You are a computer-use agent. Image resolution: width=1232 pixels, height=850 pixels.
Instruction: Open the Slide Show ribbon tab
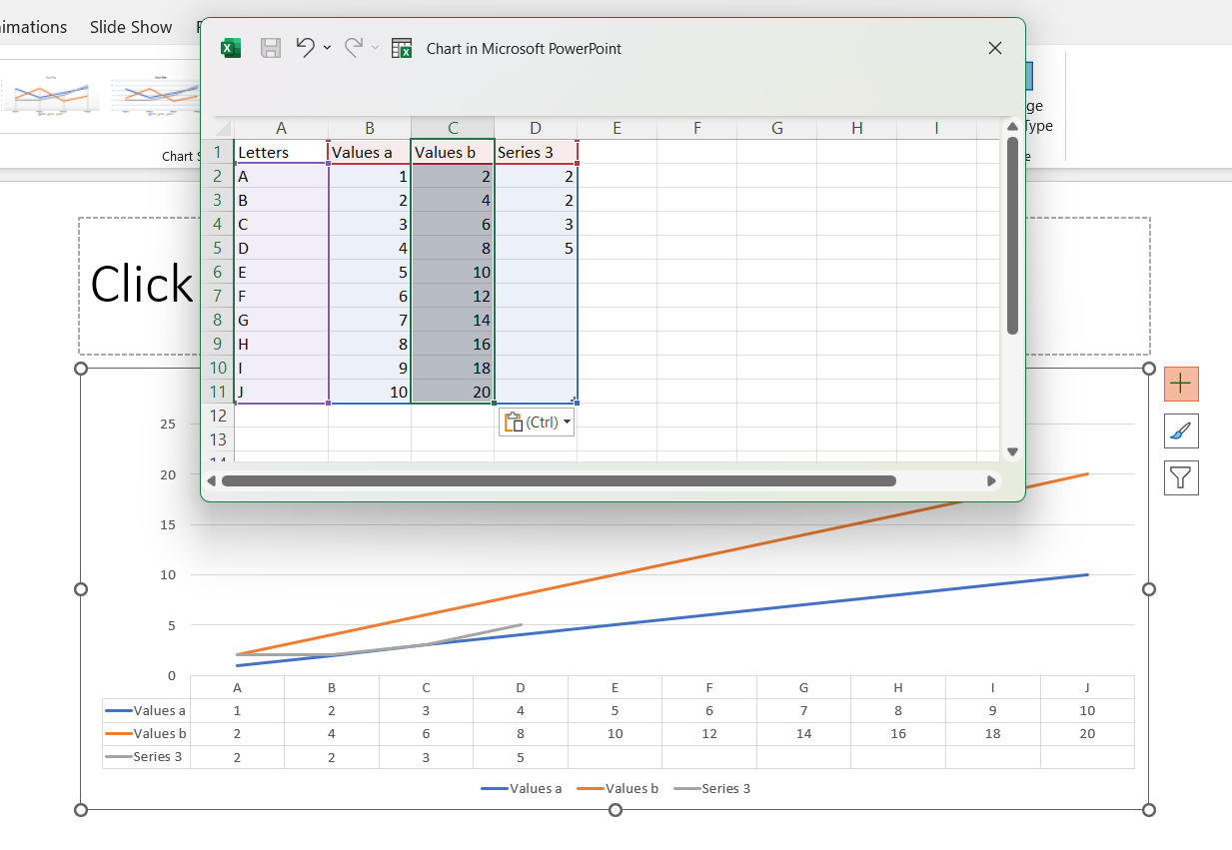(131, 27)
